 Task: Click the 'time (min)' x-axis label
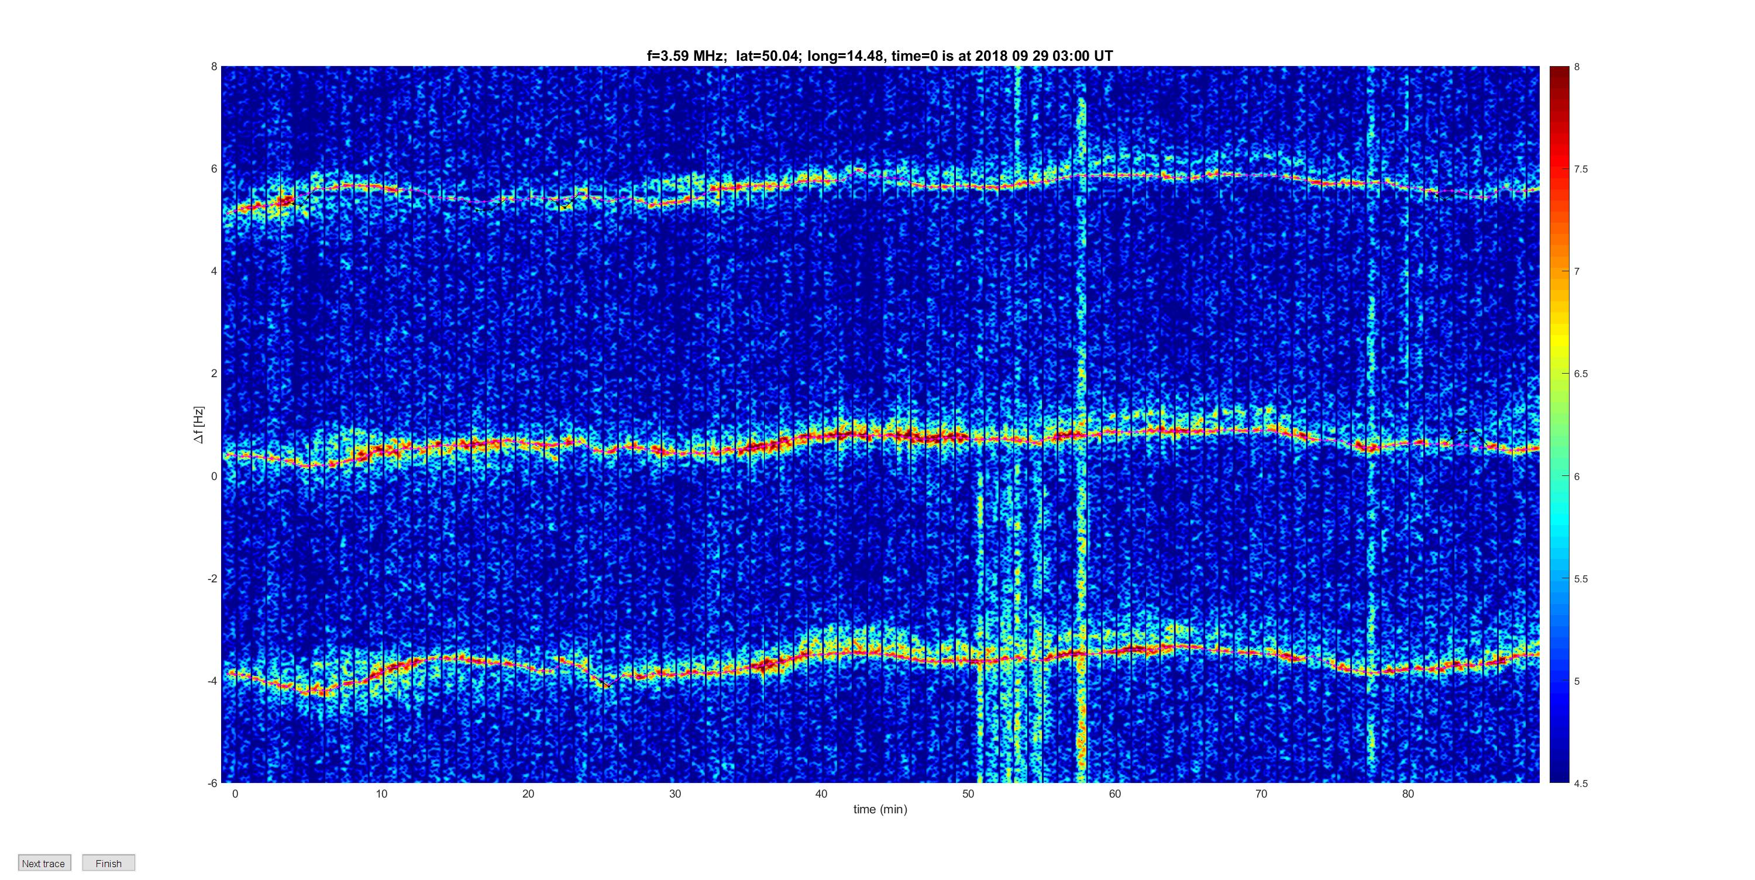coord(880,809)
